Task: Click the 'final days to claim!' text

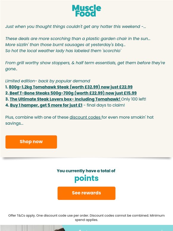Action: point(106,105)
